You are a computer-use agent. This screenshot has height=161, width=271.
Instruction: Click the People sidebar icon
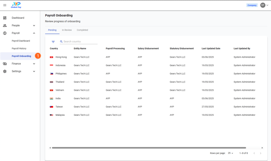coord(5,26)
